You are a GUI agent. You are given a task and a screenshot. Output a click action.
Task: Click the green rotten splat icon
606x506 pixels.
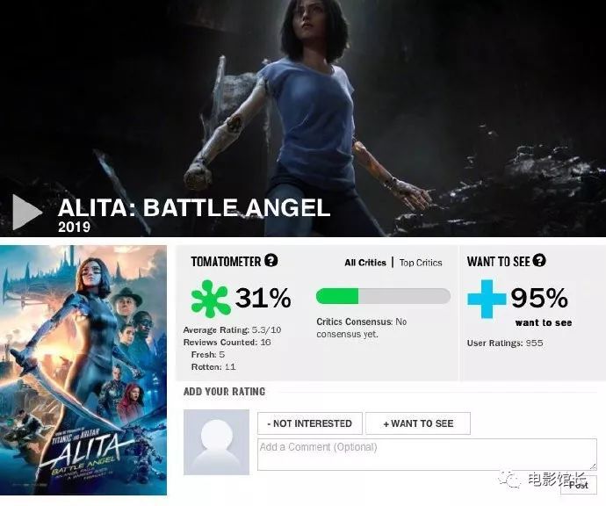click(x=211, y=299)
